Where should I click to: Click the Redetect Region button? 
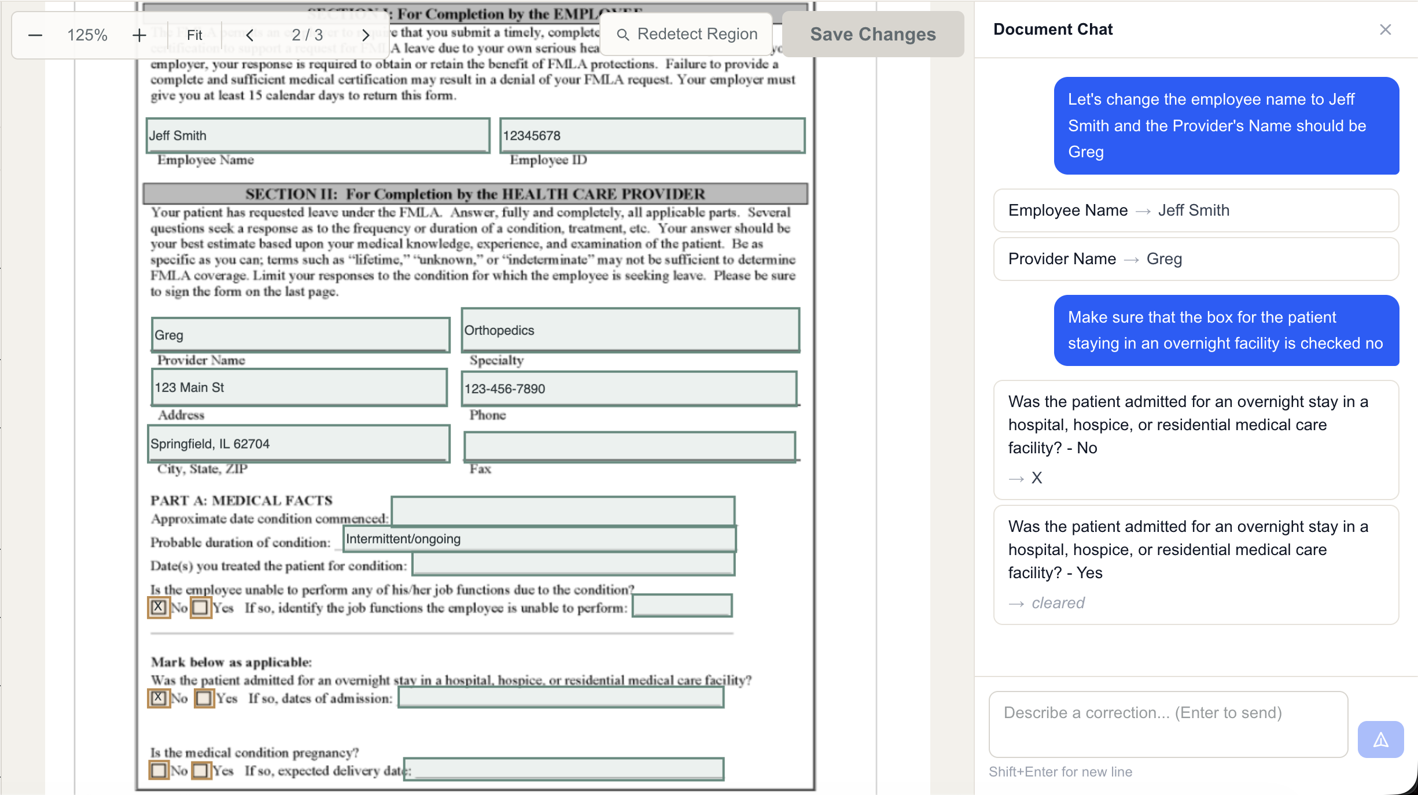point(687,34)
